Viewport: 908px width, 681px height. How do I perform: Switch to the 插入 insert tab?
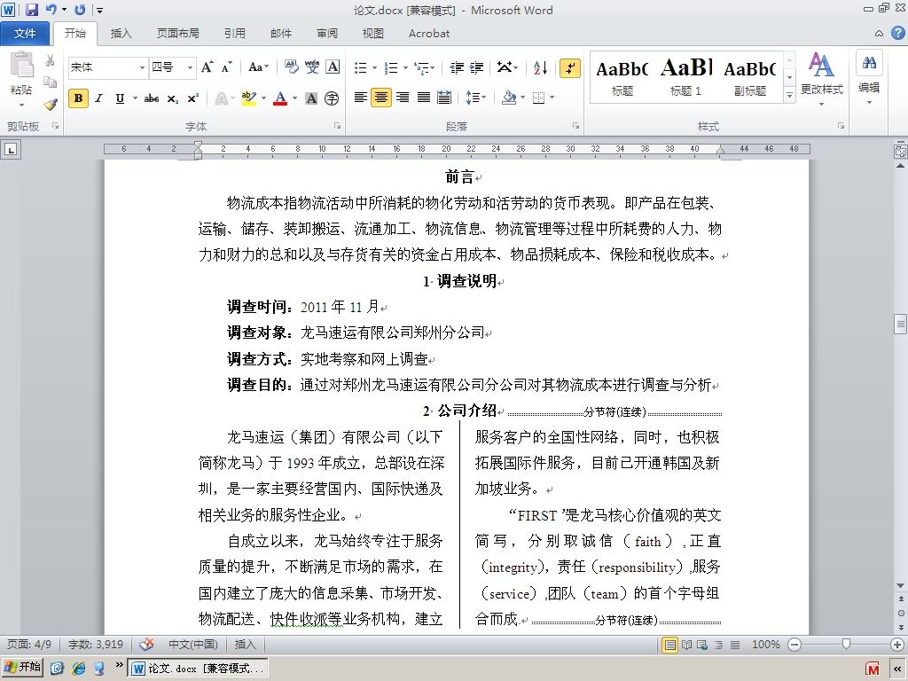click(x=121, y=34)
